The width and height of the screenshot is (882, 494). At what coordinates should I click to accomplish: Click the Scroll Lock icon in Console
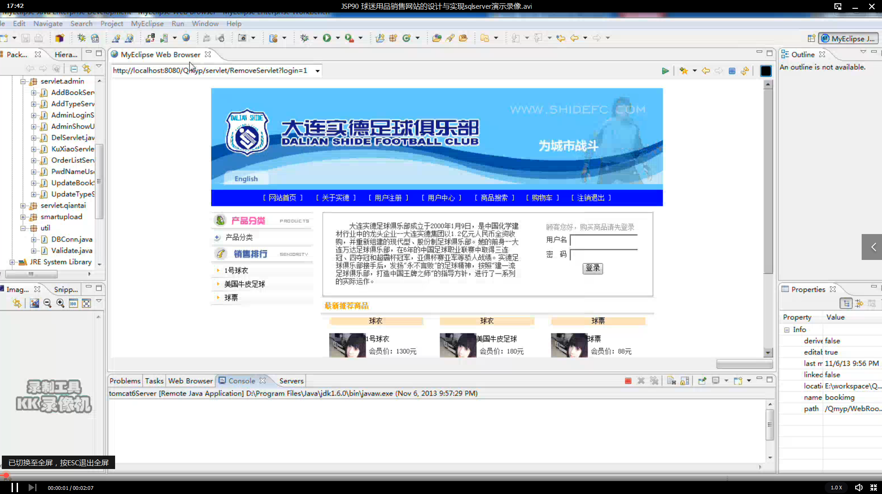point(685,381)
